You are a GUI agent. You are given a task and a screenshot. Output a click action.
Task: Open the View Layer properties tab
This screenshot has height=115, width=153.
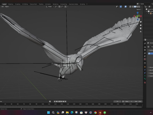coord(145,53)
